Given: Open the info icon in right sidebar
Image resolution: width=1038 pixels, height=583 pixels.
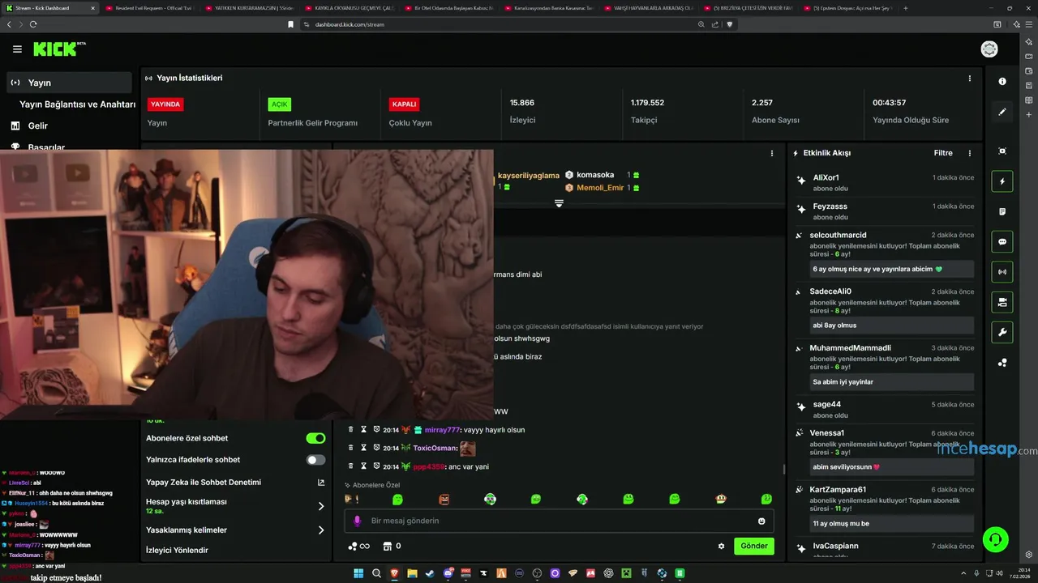Looking at the screenshot, I should (x=1002, y=81).
